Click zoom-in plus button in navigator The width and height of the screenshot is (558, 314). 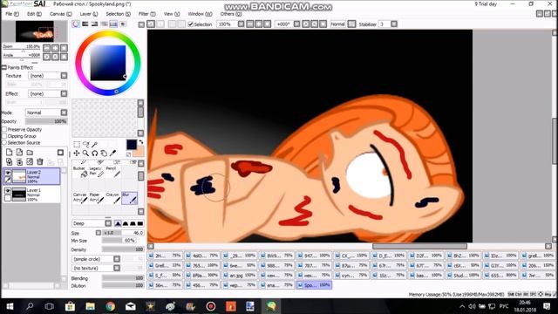click(x=56, y=48)
